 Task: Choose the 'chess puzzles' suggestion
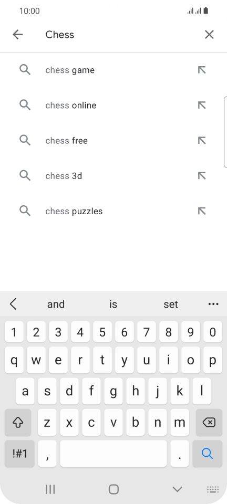coord(113,211)
